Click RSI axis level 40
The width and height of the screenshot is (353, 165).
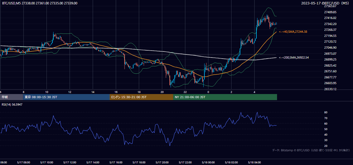(326, 134)
